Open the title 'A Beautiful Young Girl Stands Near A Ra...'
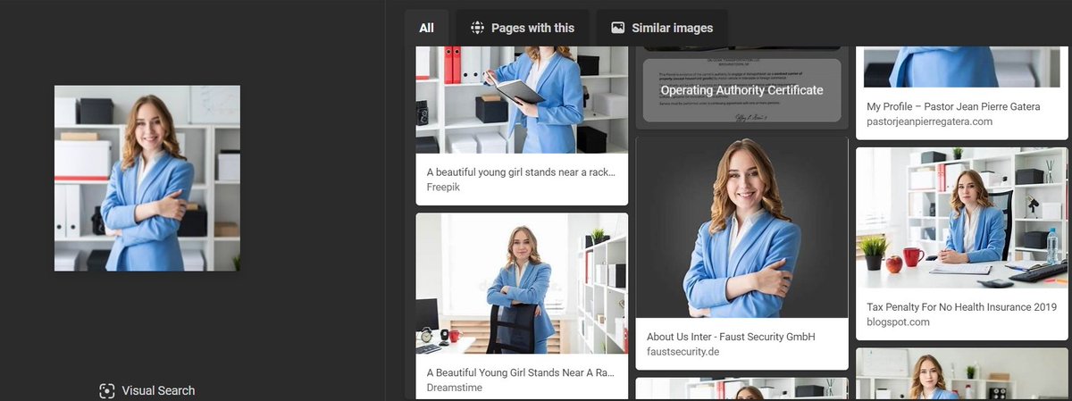 521,372
